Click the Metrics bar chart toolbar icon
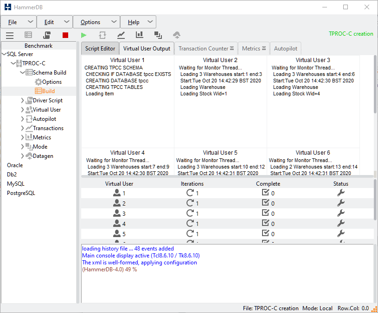 coord(139,35)
